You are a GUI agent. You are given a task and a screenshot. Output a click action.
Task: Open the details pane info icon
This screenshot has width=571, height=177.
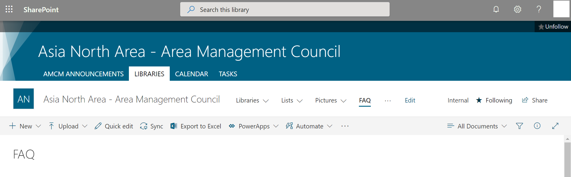(x=537, y=126)
